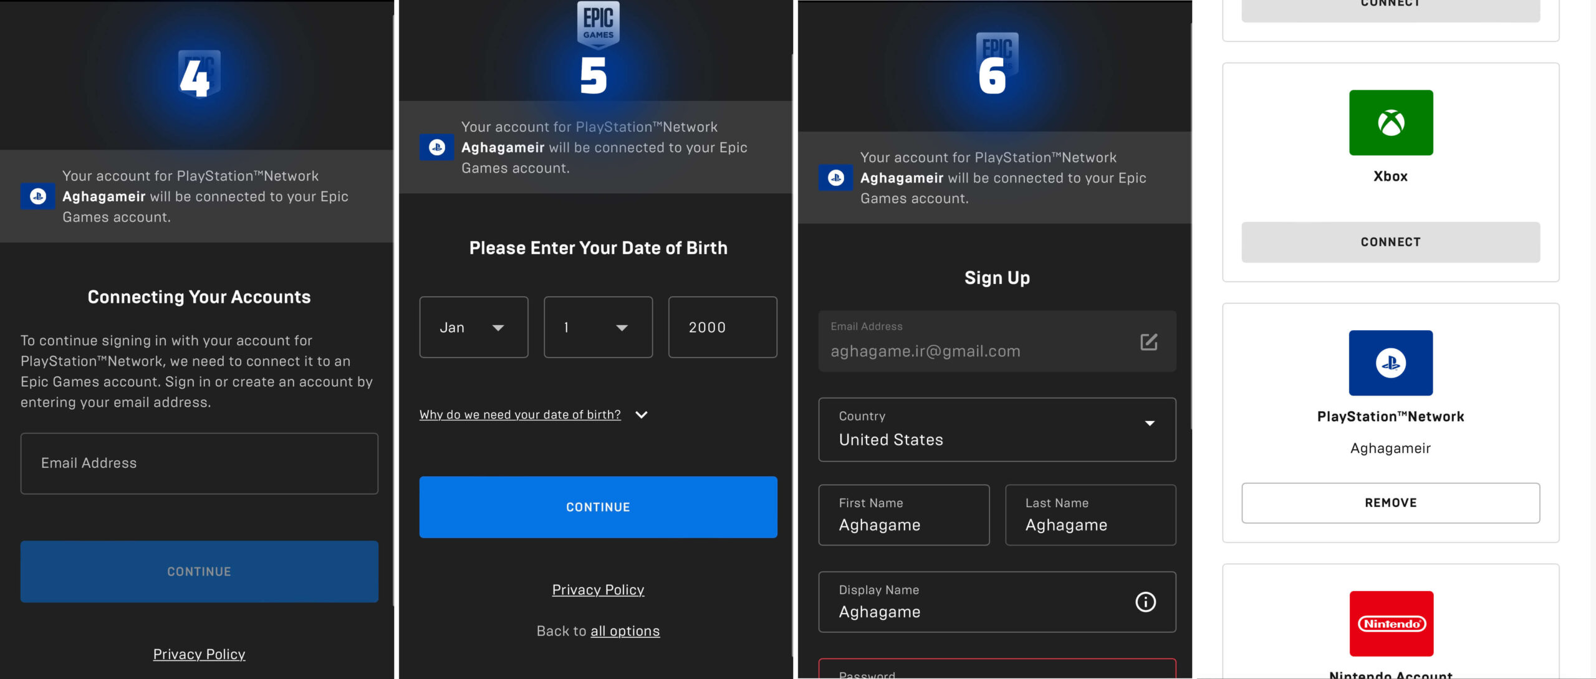Image resolution: width=1596 pixels, height=679 pixels.
Task: Click the PlayStation icon in the Sign Up panel banner
Action: point(835,178)
